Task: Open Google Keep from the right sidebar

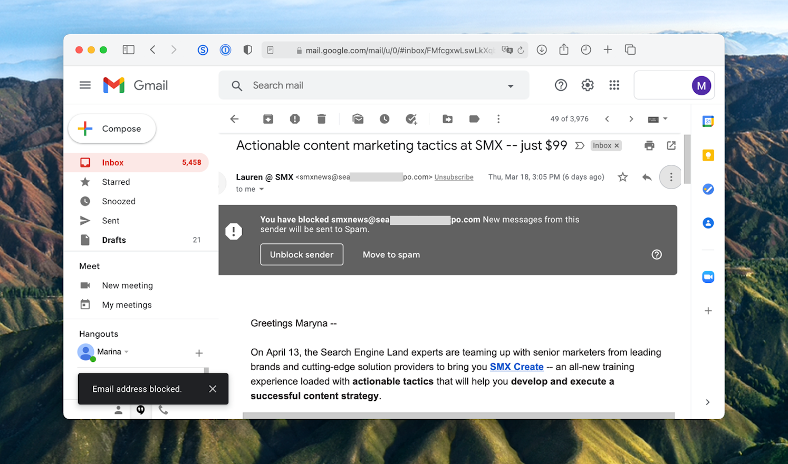Action: (707, 155)
